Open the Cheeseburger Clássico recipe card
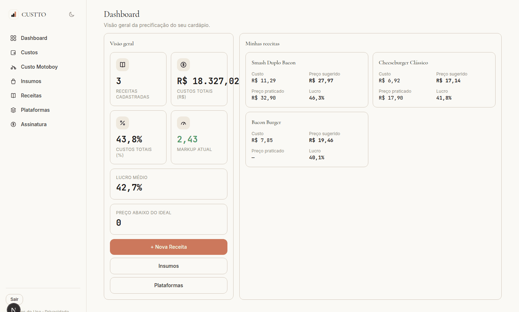Screen dimensions: 519x312 [434, 80]
